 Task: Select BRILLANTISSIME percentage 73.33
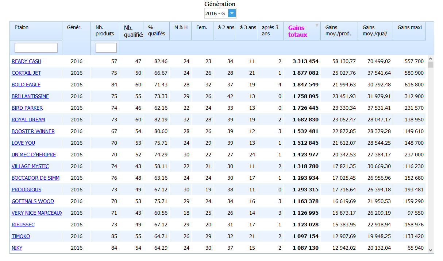(x=161, y=96)
